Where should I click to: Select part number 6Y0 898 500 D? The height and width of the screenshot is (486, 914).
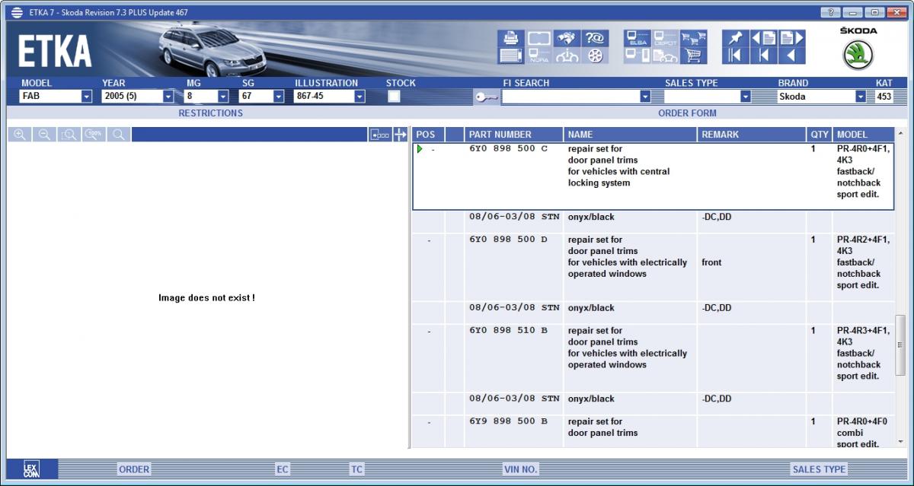click(x=508, y=240)
